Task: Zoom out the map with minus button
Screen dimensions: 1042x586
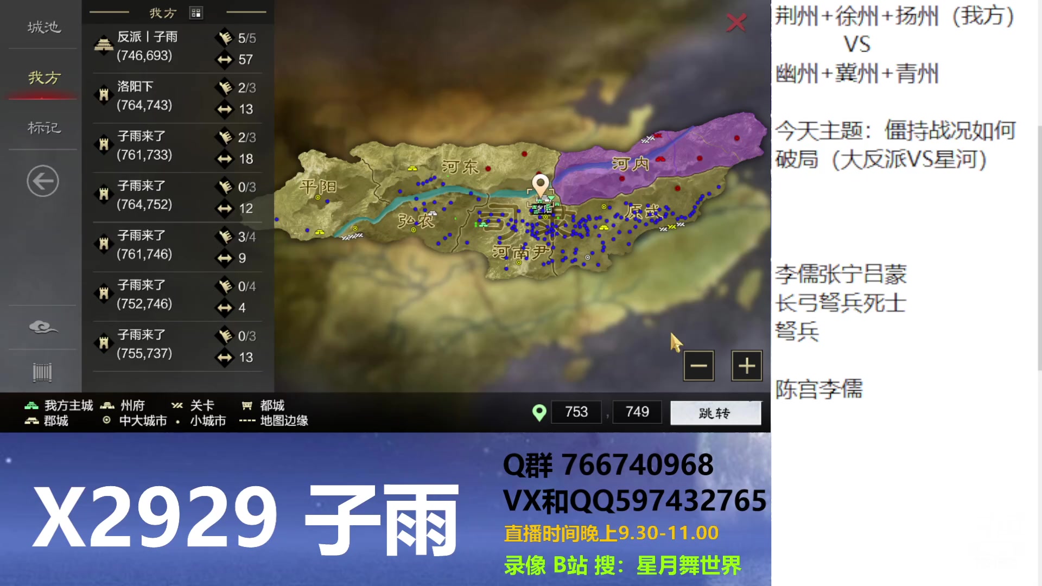Action: [698, 366]
